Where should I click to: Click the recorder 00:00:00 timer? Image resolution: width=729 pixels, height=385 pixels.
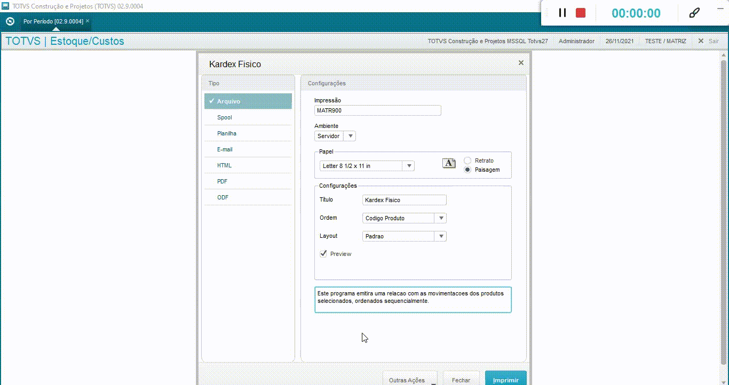(x=636, y=13)
